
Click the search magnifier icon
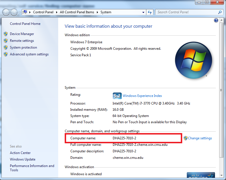[220, 12]
